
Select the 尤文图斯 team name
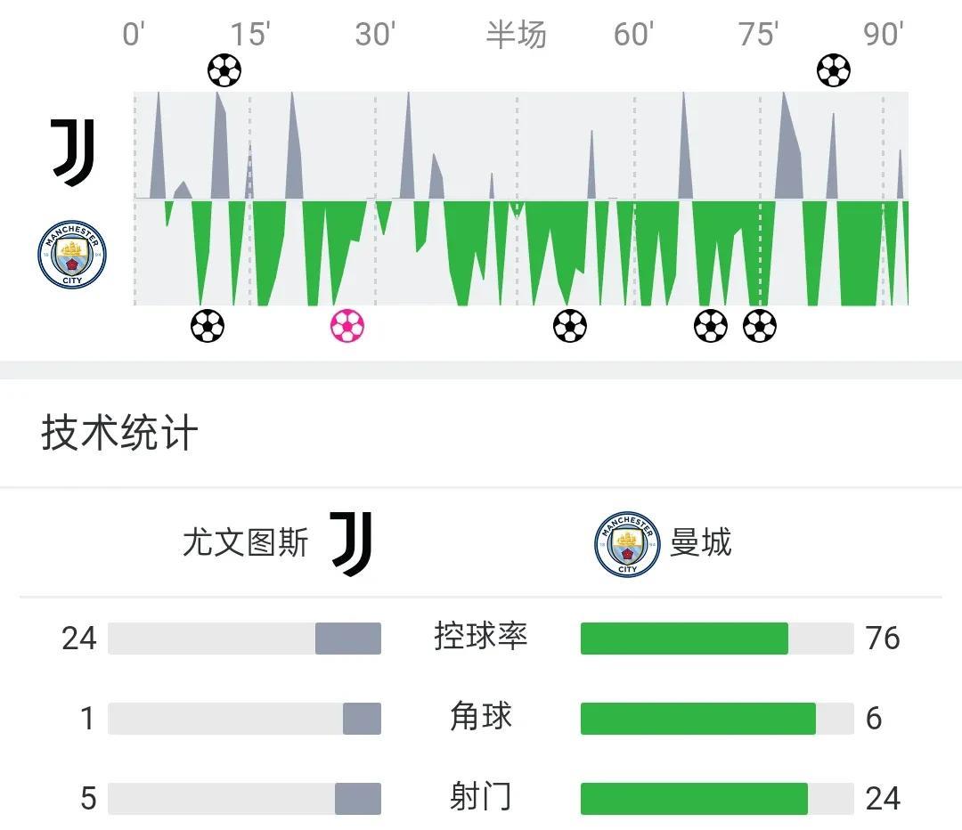tap(246, 543)
